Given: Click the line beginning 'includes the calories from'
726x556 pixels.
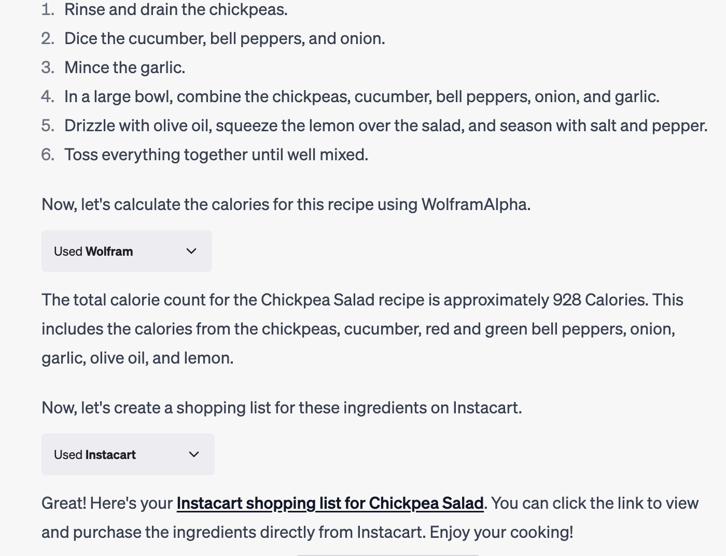Looking at the screenshot, I should 358,329.
